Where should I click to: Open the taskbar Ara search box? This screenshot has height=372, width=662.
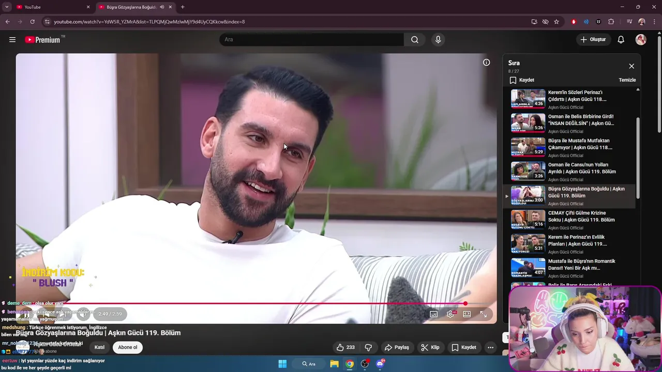click(x=309, y=364)
